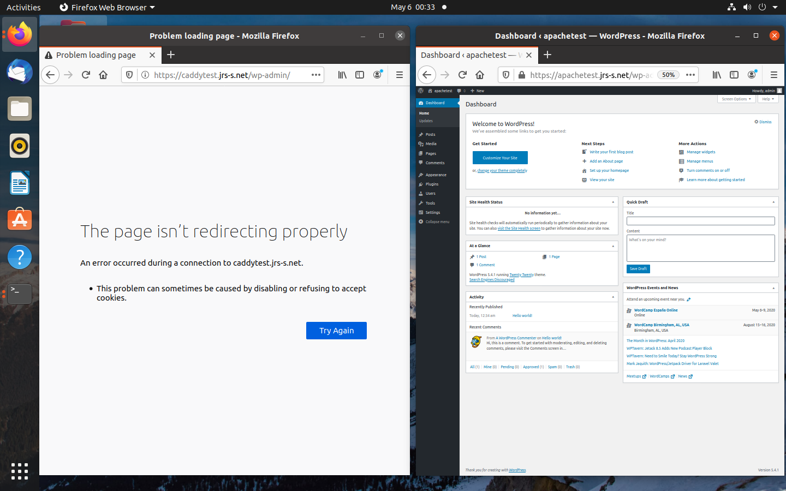The width and height of the screenshot is (786, 491).
Task: Click the Try Again button
Action: tap(336, 331)
